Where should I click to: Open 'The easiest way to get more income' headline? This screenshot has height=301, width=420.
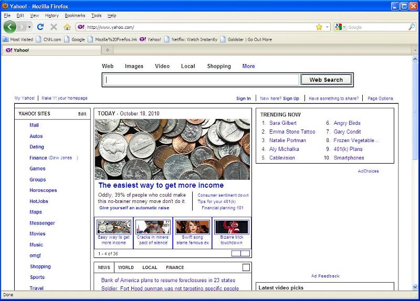(161, 185)
